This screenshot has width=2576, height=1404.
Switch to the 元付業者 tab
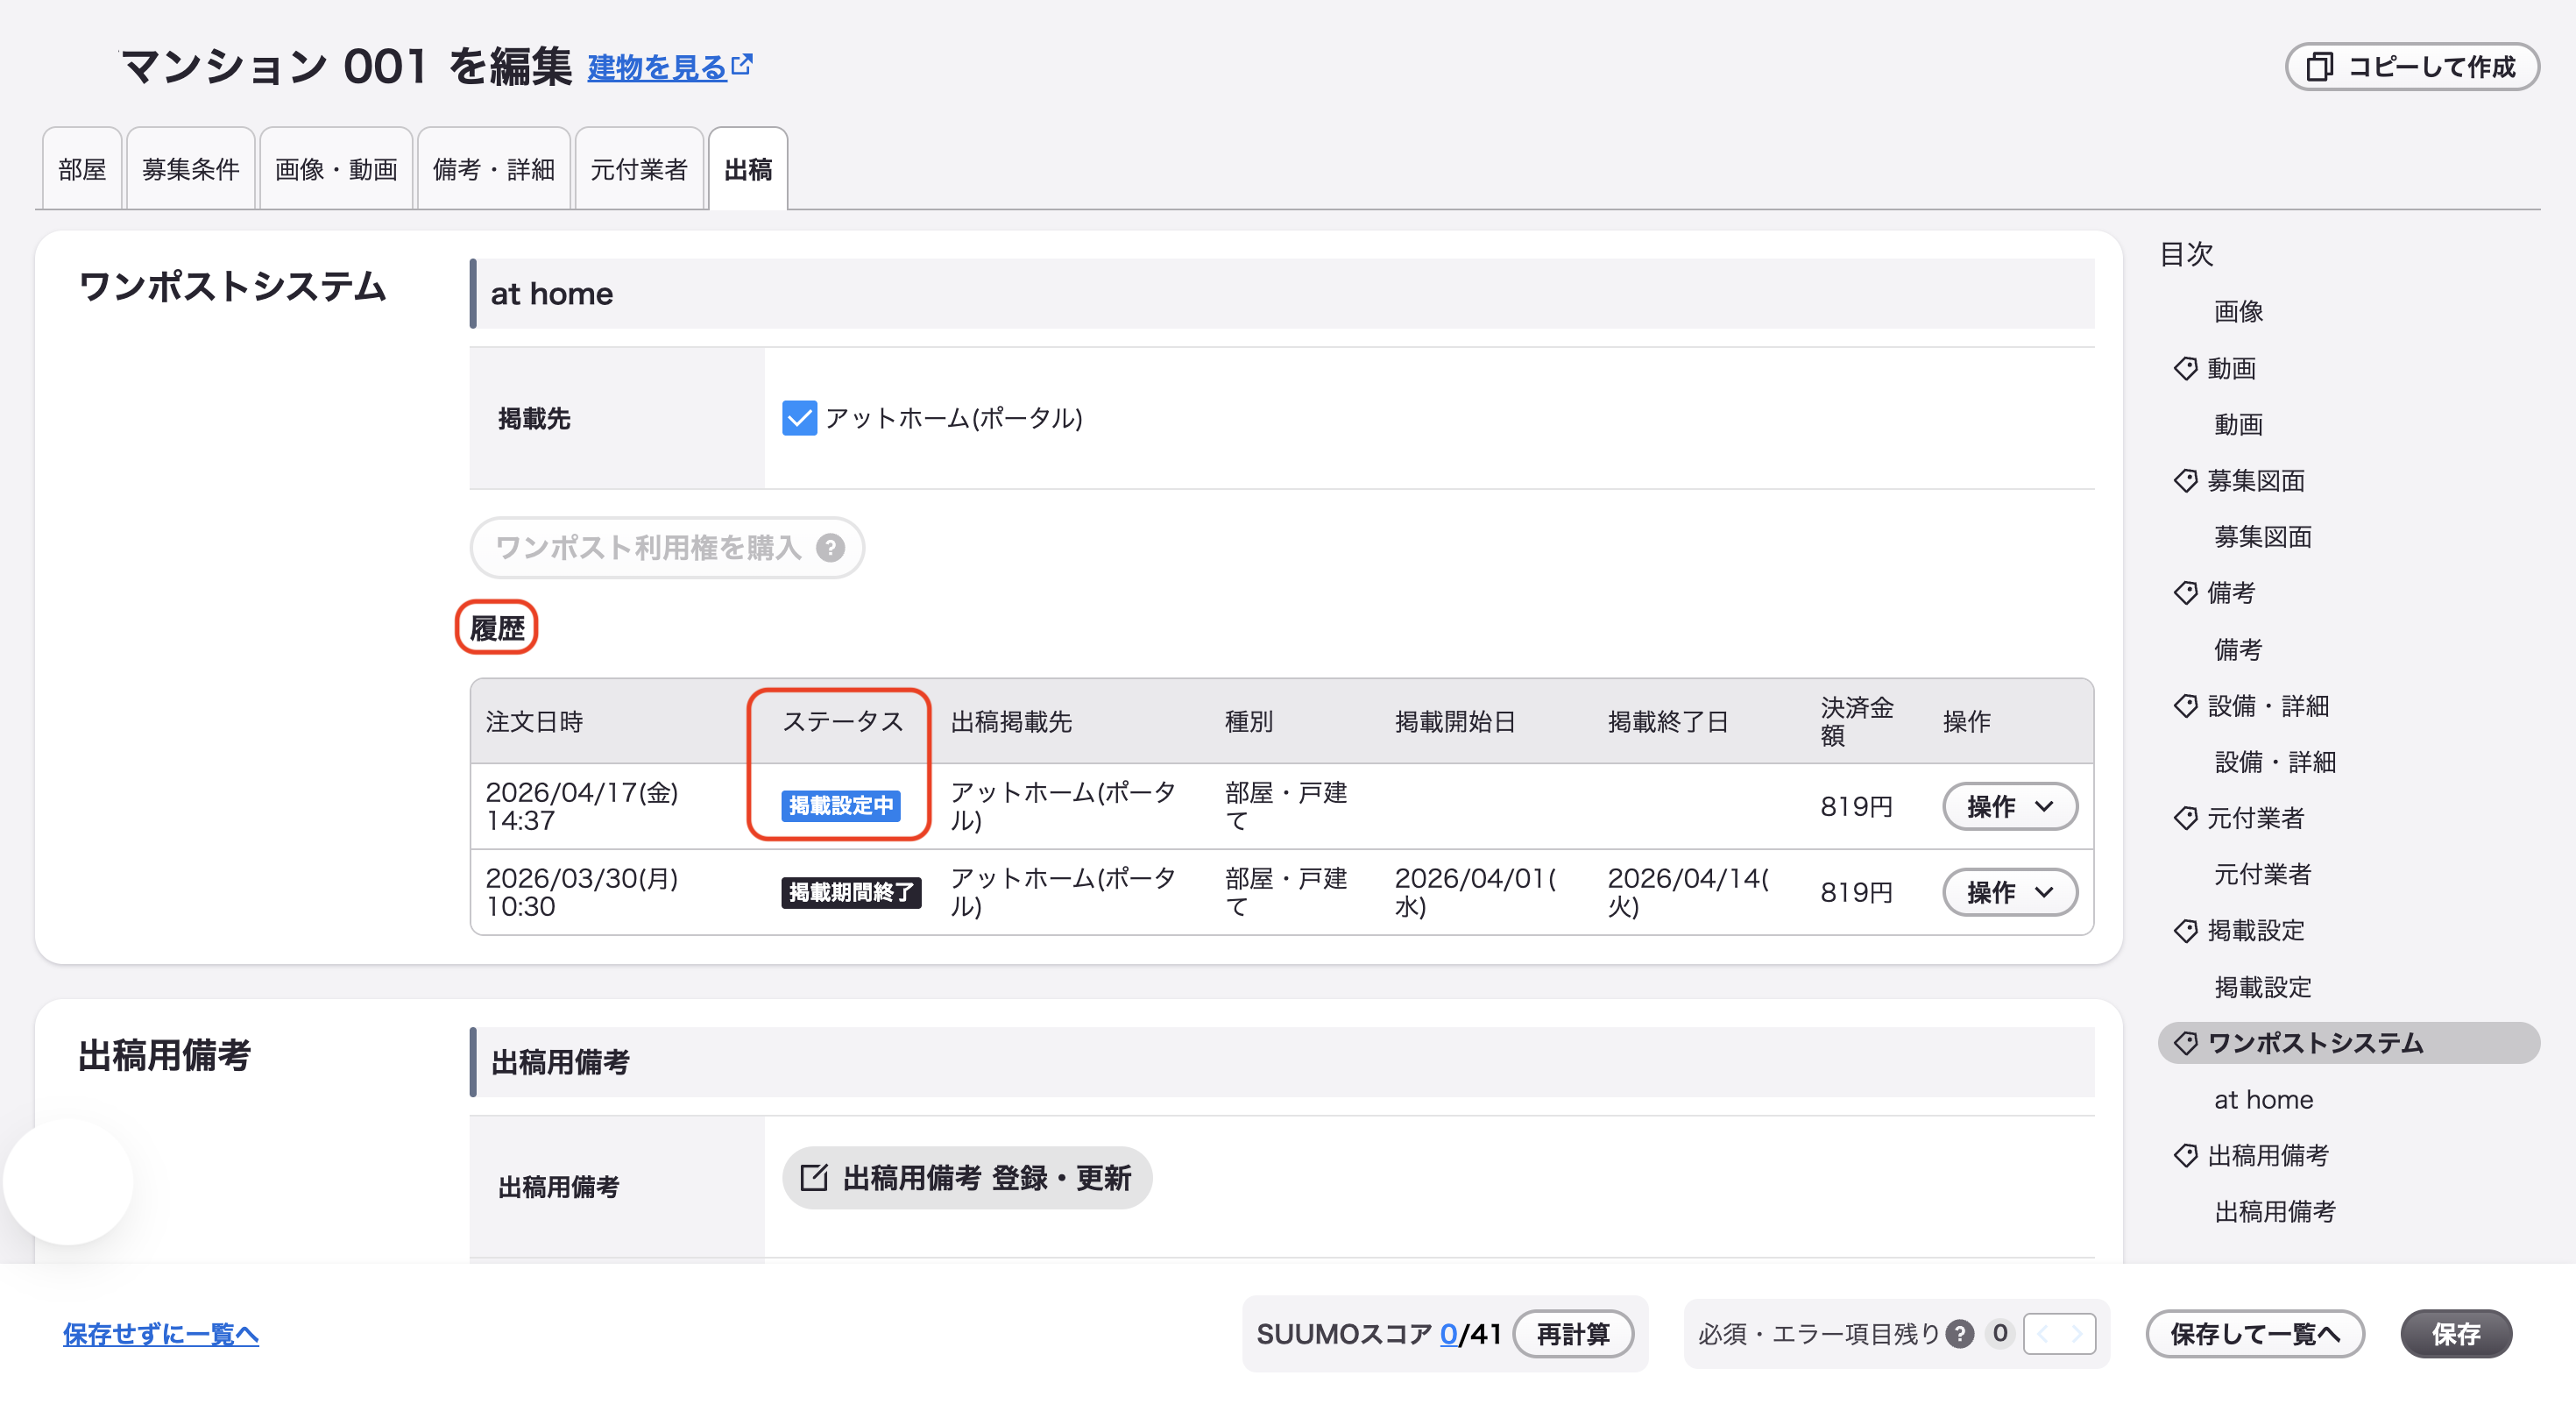click(x=639, y=169)
